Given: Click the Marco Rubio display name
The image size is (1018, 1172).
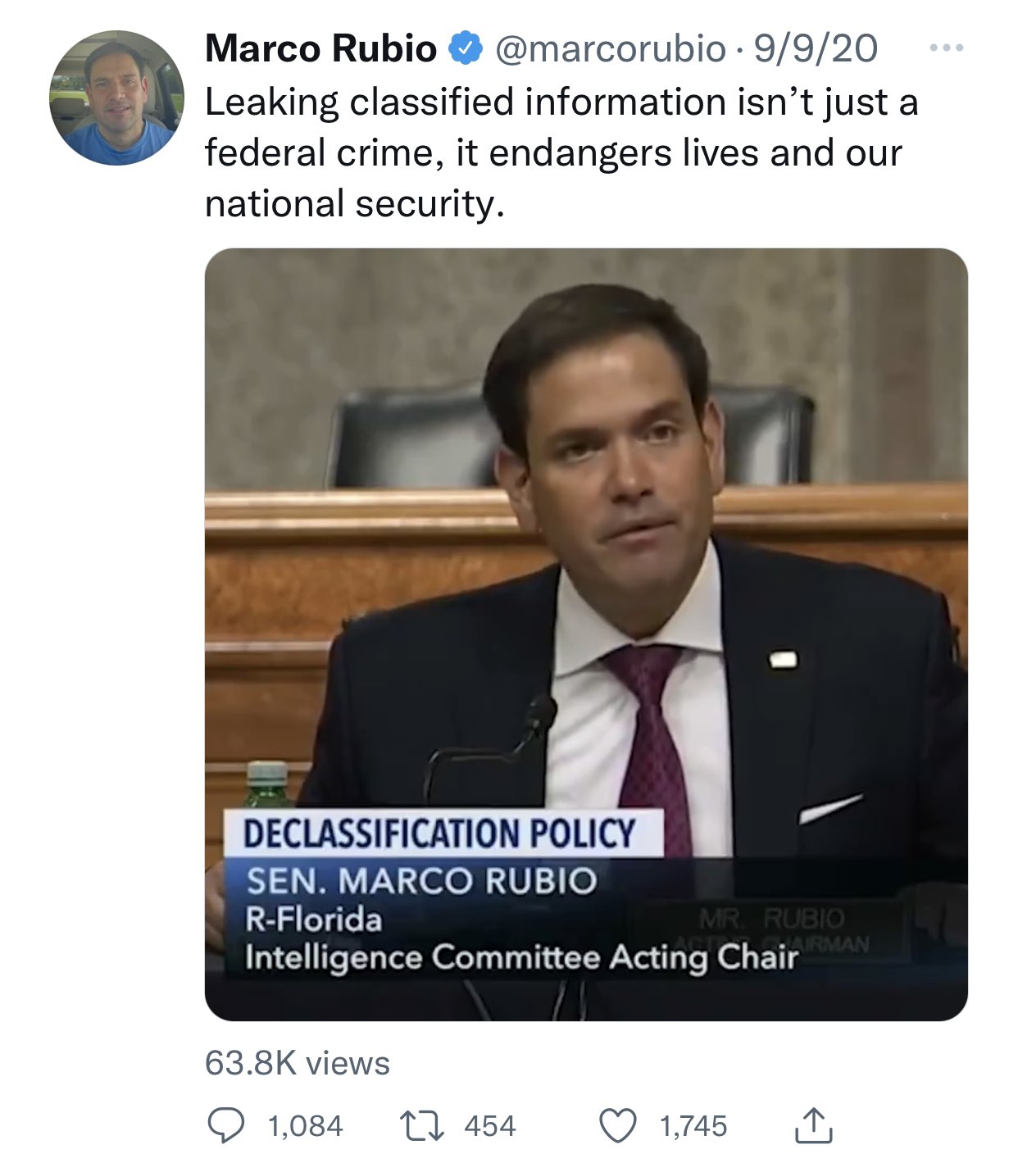Looking at the screenshot, I should pyautogui.click(x=320, y=49).
